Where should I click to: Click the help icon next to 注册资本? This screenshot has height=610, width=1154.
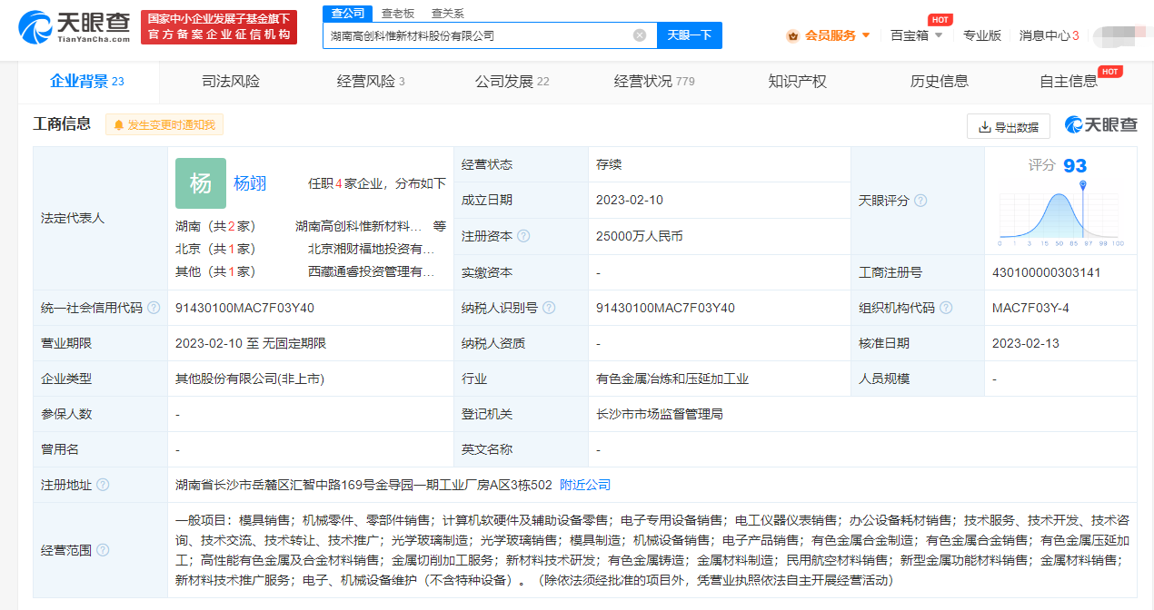[523, 236]
